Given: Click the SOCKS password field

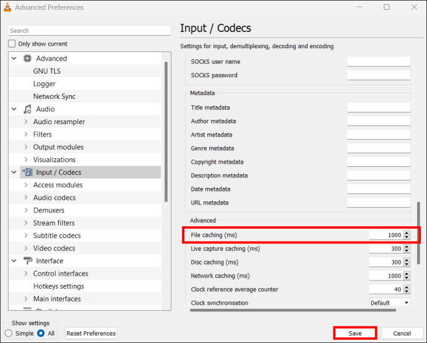Looking at the screenshot, I should point(379,75).
